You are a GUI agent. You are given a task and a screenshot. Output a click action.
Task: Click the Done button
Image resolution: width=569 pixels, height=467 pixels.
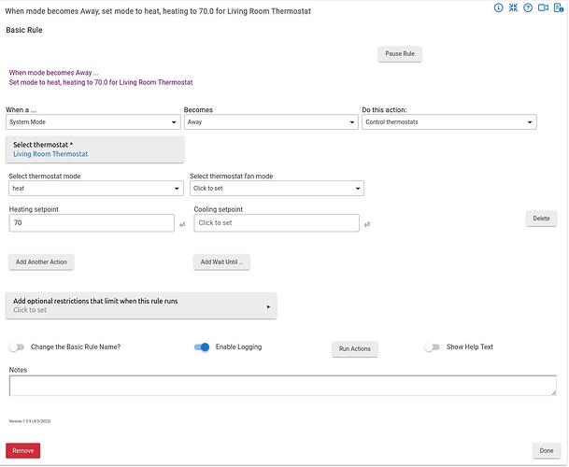point(547,451)
